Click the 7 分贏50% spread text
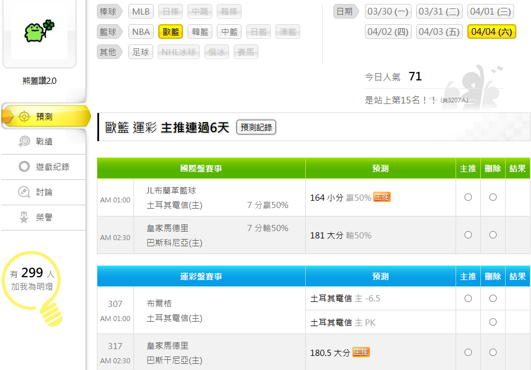Image resolution: width=531 pixels, height=370 pixels. pos(267,205)
